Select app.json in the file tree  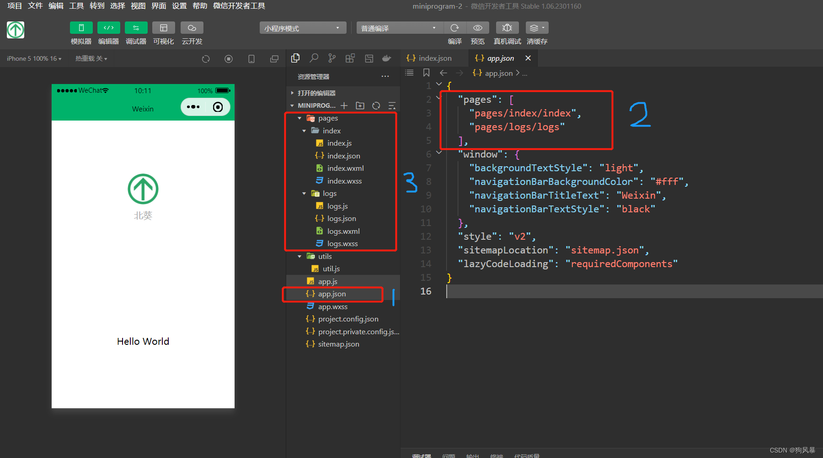pos(332,294)
